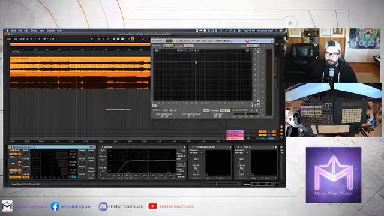Click the SPAN logo in the plugin title bar
The image size is (384, 216).
pos(247,41)
